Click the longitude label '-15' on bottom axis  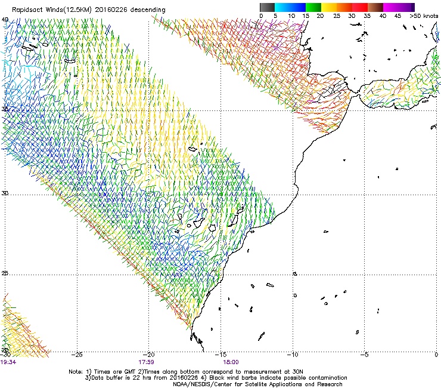(x=220, y=355)
